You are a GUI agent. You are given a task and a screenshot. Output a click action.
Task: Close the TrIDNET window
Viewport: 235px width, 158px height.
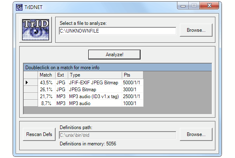point(209,6)
